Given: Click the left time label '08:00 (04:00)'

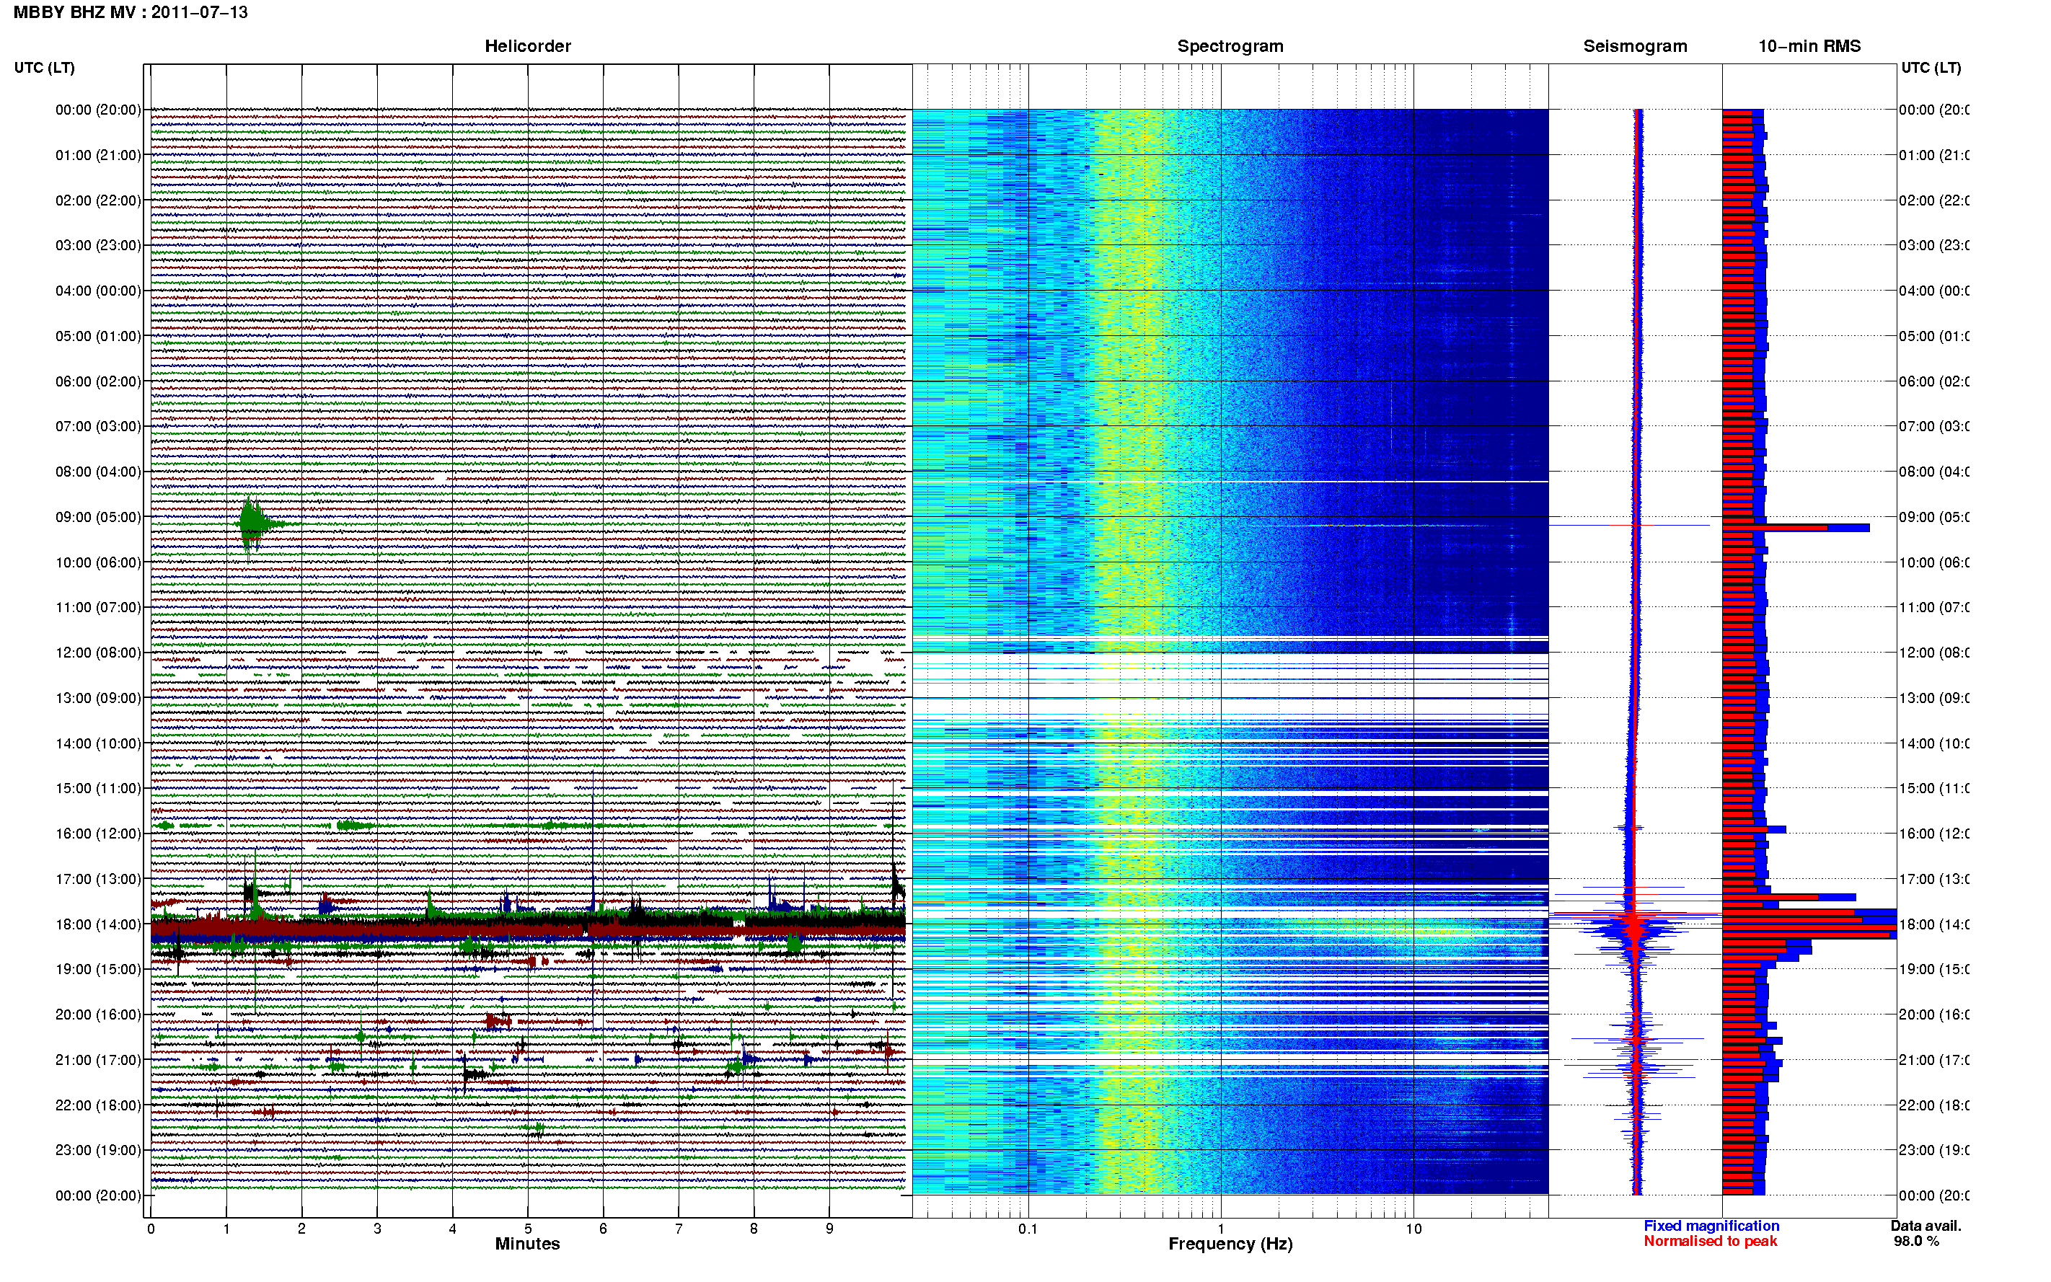Looking at the screenshot, I should (98, 472).
